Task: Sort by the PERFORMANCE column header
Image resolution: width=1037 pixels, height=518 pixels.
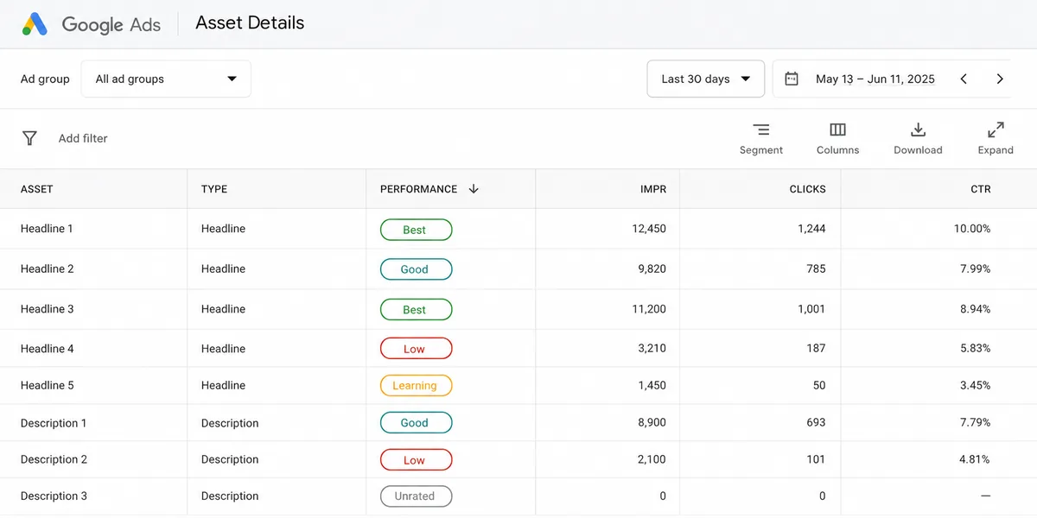Action: click(419, 189)
